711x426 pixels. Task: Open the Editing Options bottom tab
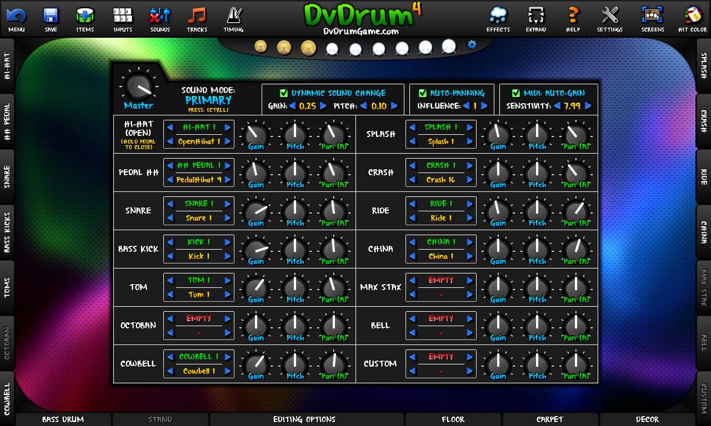tap(304, 419)
